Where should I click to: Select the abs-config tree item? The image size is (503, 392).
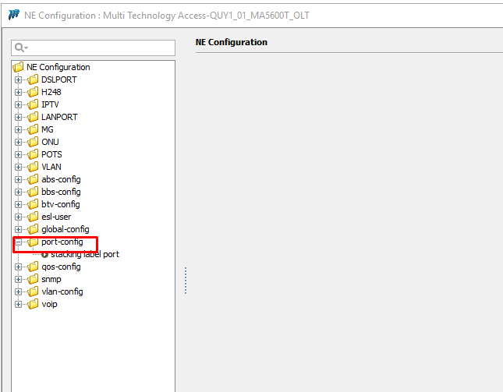point(61,179)
